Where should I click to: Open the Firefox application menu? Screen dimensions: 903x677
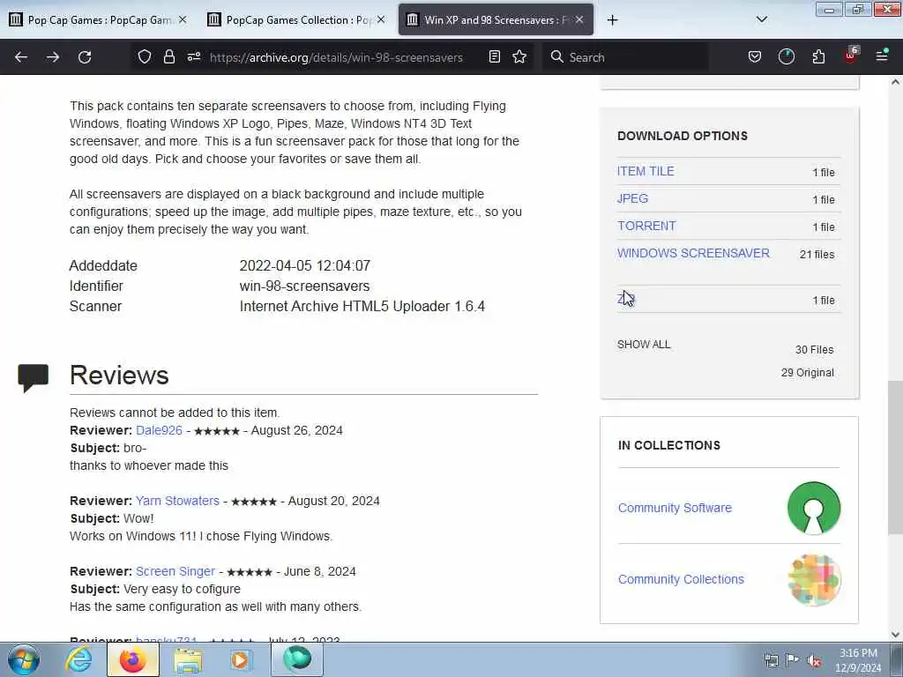pyautogui.click(x=882, y=56)
